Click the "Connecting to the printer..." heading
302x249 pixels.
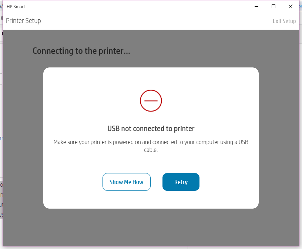coord(81,51)
